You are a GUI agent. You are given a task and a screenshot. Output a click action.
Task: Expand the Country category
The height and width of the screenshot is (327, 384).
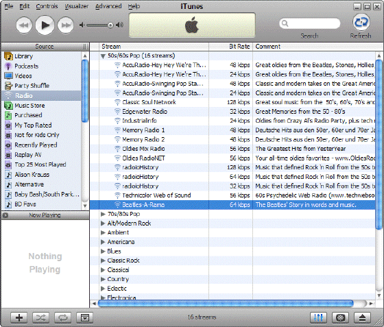coord(103,279)
